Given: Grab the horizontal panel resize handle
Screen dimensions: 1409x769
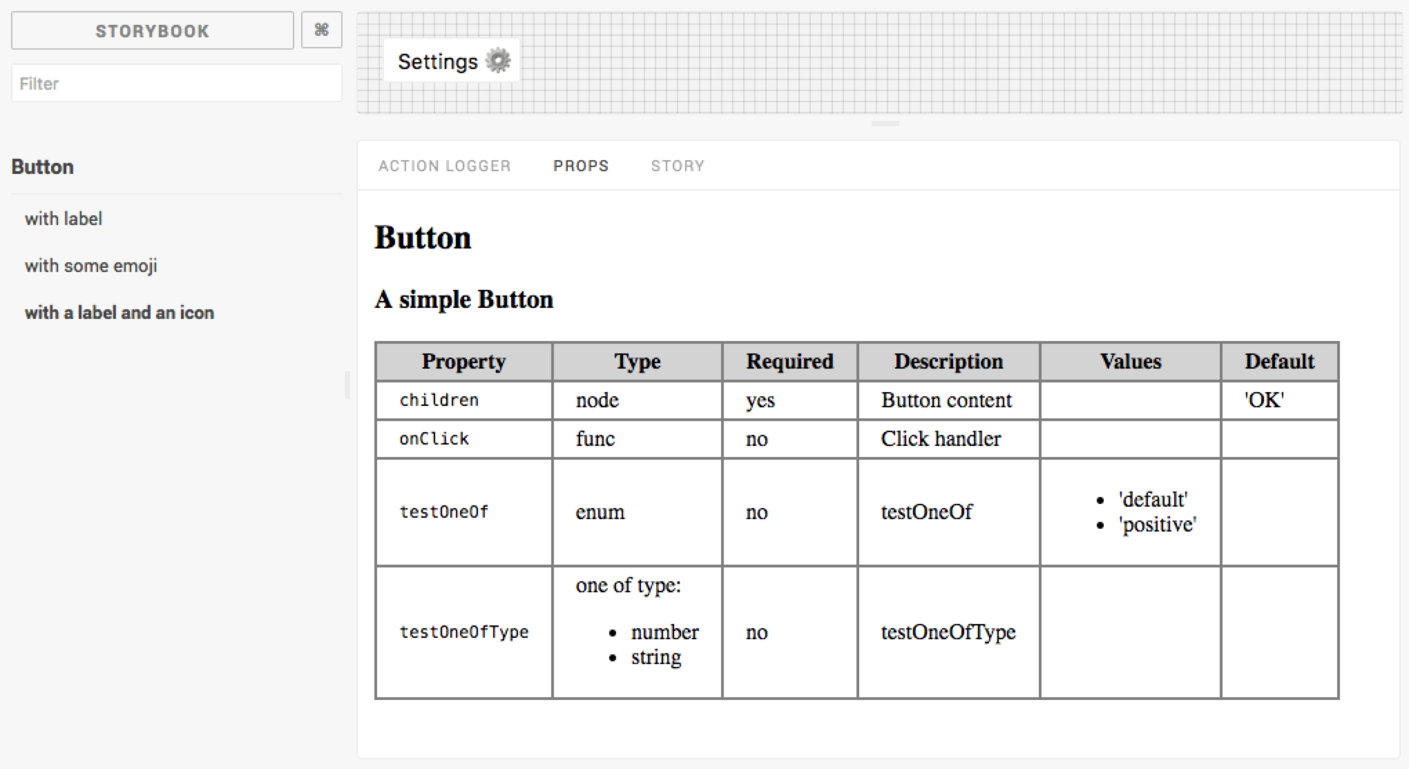Looking at the screenshot, I should coord(885,124).
